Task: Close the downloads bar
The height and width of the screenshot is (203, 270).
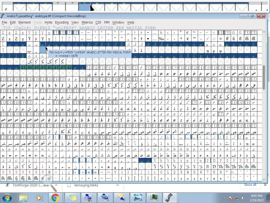Action: coord(265,185)
